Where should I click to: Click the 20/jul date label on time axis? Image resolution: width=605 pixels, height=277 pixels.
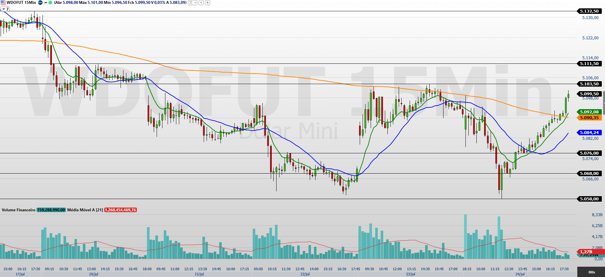(93, 274)
